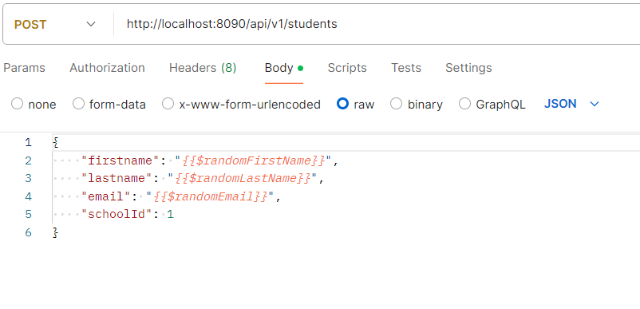Open the Tests tab
The image size is (640, 309).
[405, 68]
